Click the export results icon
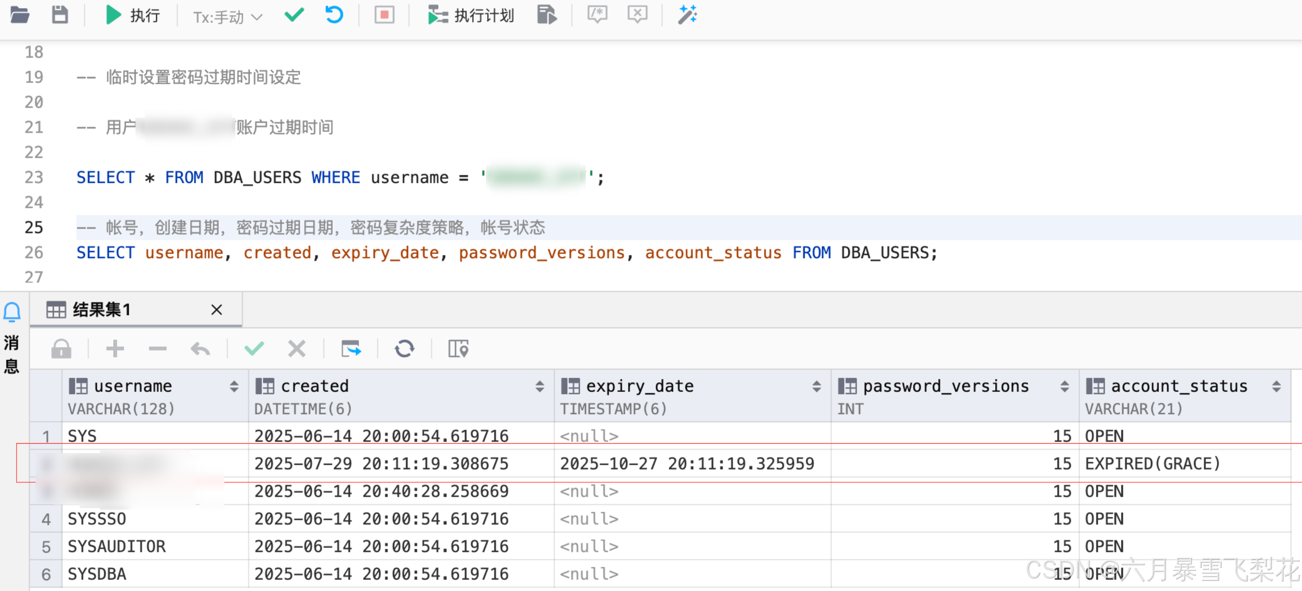Viewport: 1302px width, 591px height. (351, 349)
